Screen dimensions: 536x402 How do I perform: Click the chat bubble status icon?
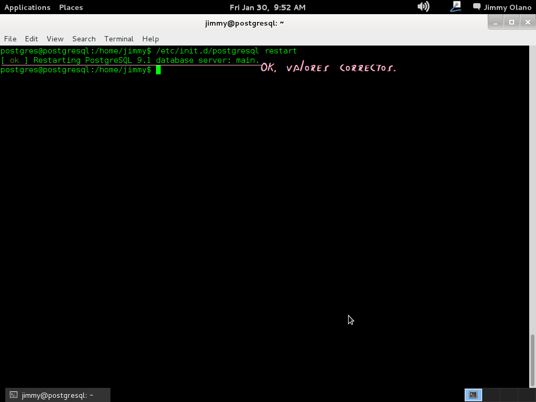[x=477, y=7]
